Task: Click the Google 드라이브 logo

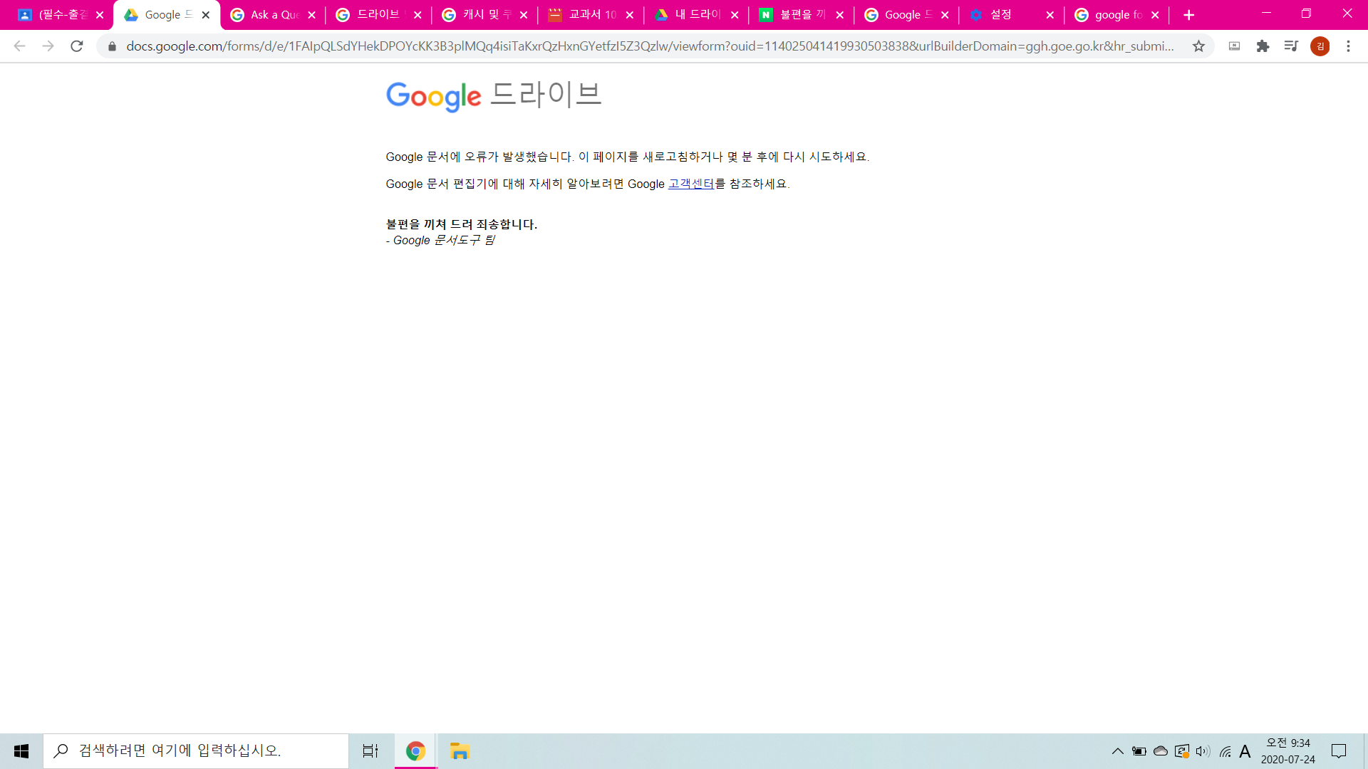Action: pyautogui.click(x=494, y=95)
